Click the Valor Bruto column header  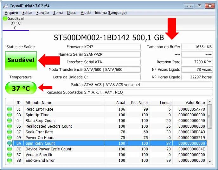(190, 103)
